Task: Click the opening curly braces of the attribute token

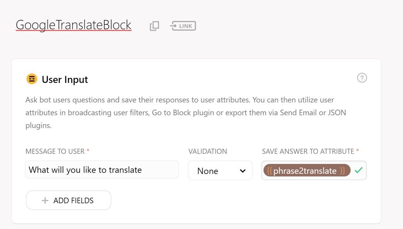Action: [269, 171]
